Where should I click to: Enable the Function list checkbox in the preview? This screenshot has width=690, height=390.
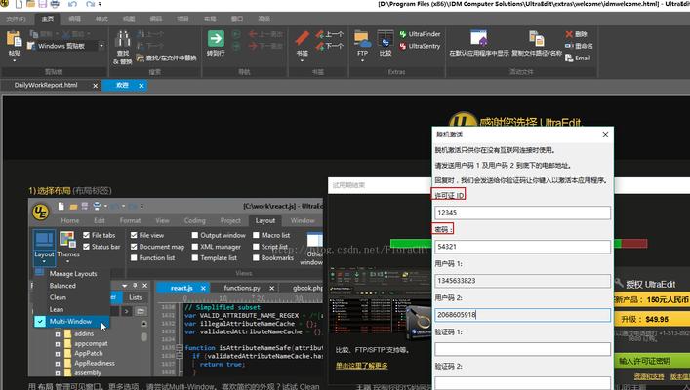point(134,258)
